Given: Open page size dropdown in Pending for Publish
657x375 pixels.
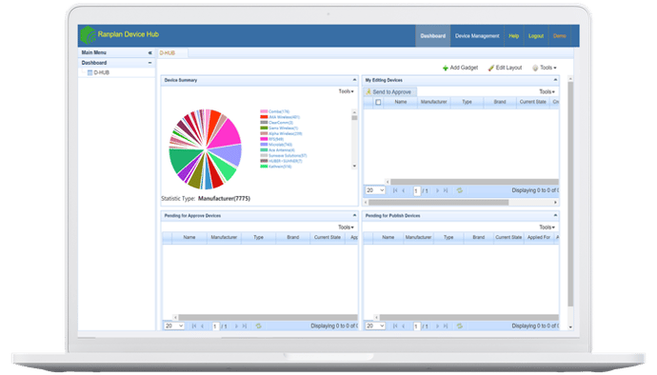Looking at the screenshot, I should pos(375,326).
